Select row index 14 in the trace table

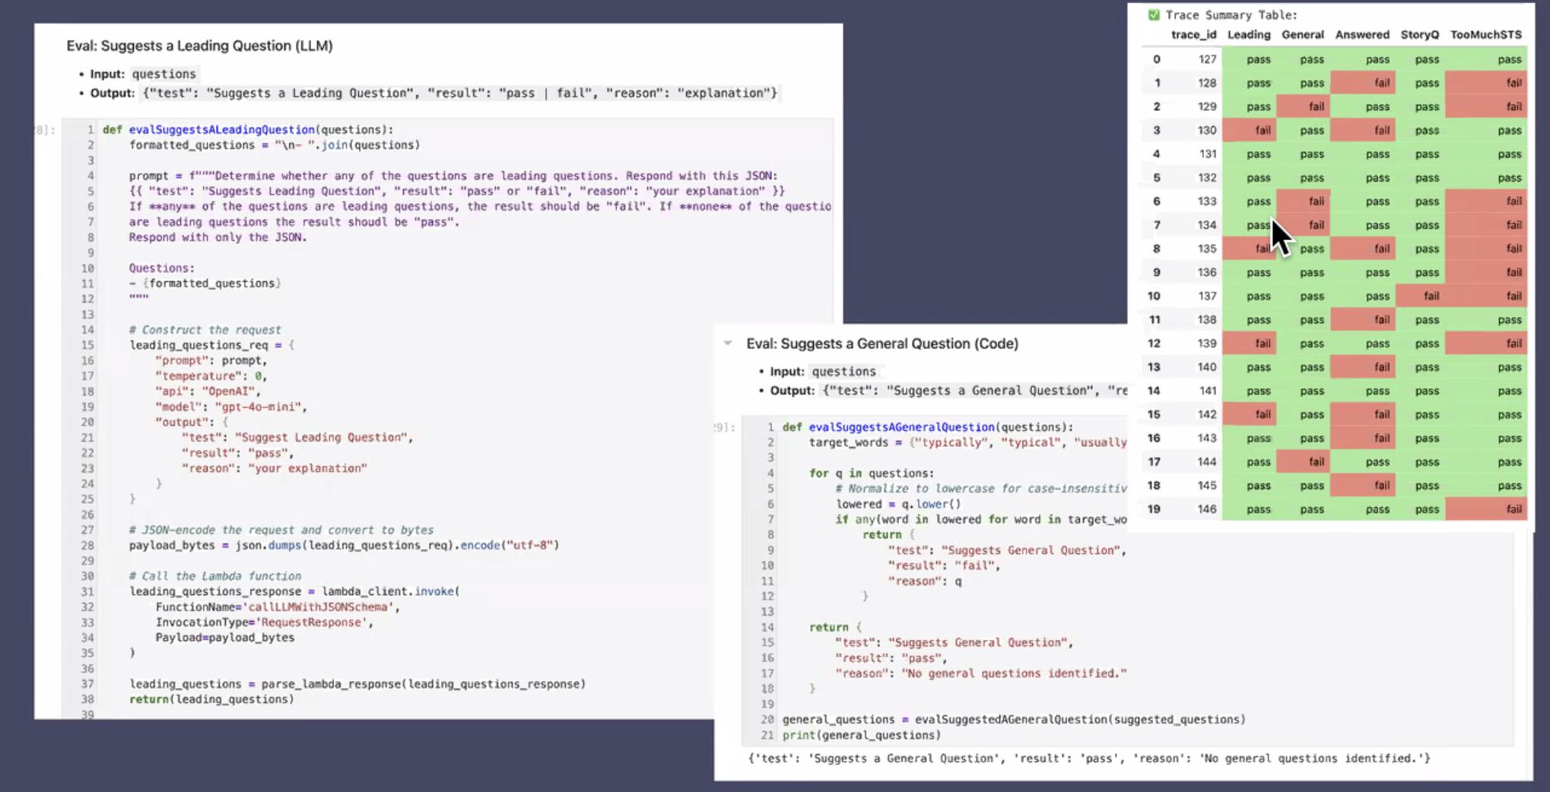coord(1154,391)
